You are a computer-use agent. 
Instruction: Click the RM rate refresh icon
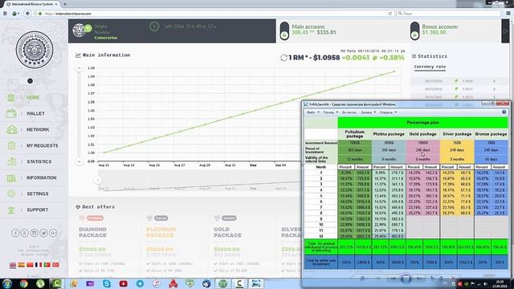pyautogui.click(x=284, y=58)
